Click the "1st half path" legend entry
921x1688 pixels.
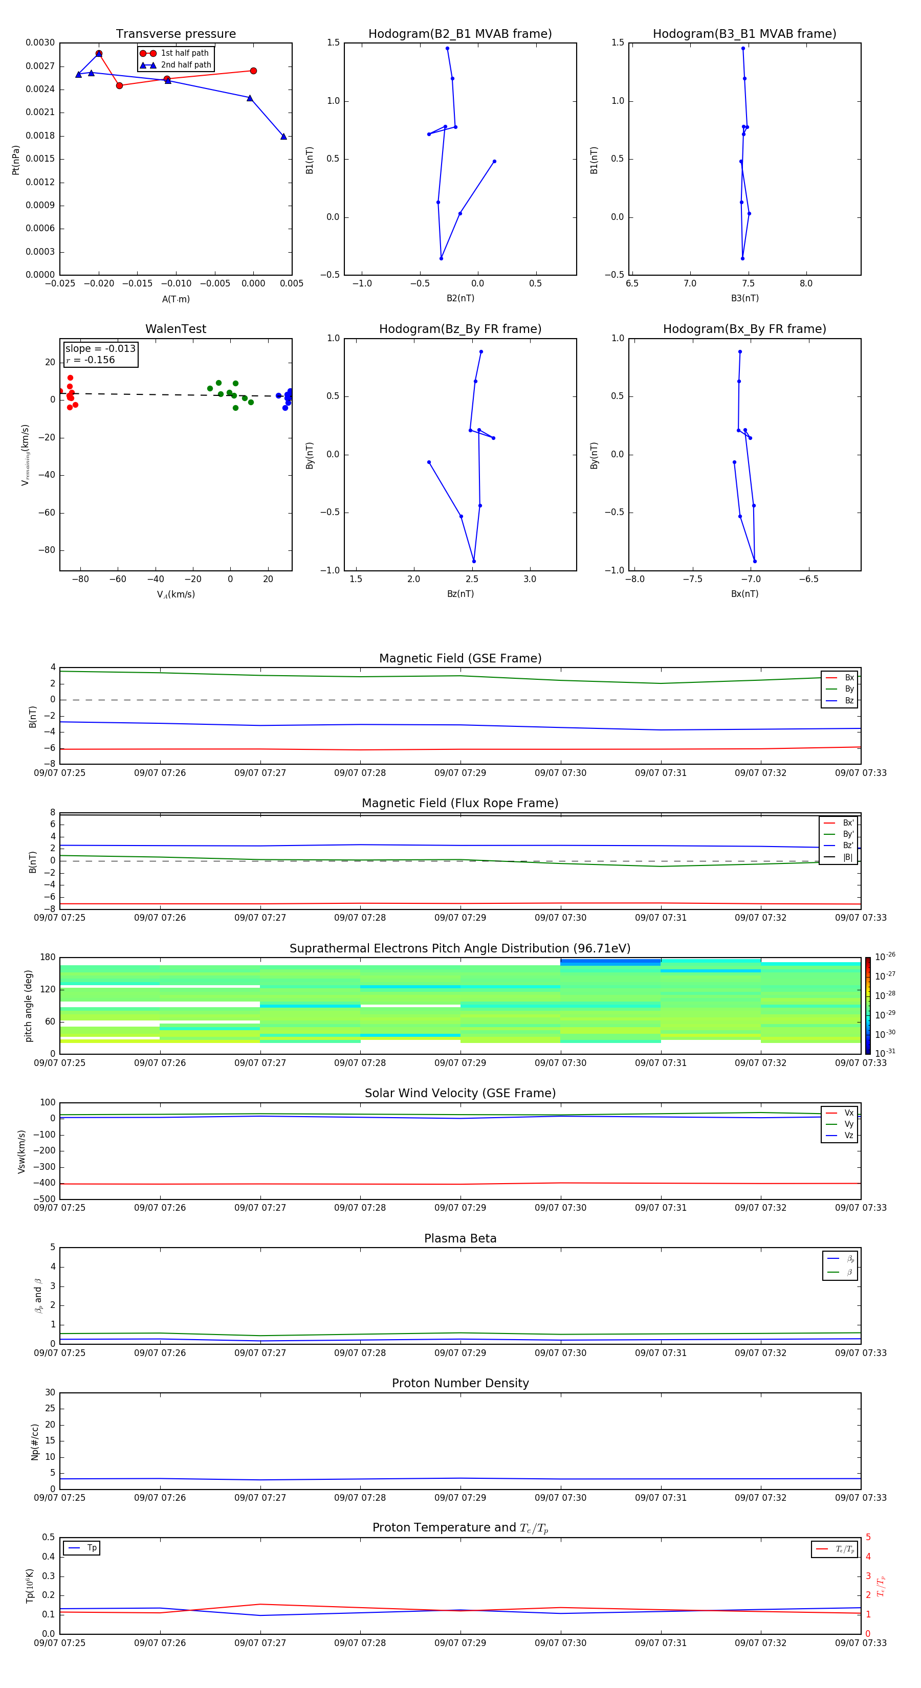[x=176, y=53]
